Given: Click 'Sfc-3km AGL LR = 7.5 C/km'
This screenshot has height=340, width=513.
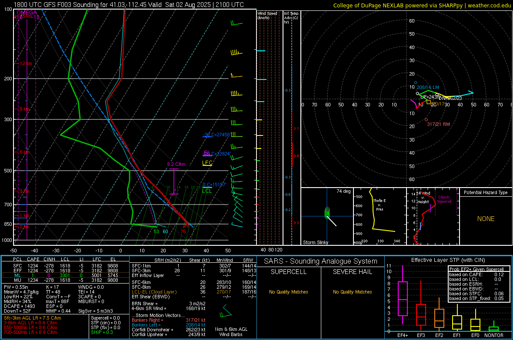Looking at the screenshot, I should [x=33, y=318].
